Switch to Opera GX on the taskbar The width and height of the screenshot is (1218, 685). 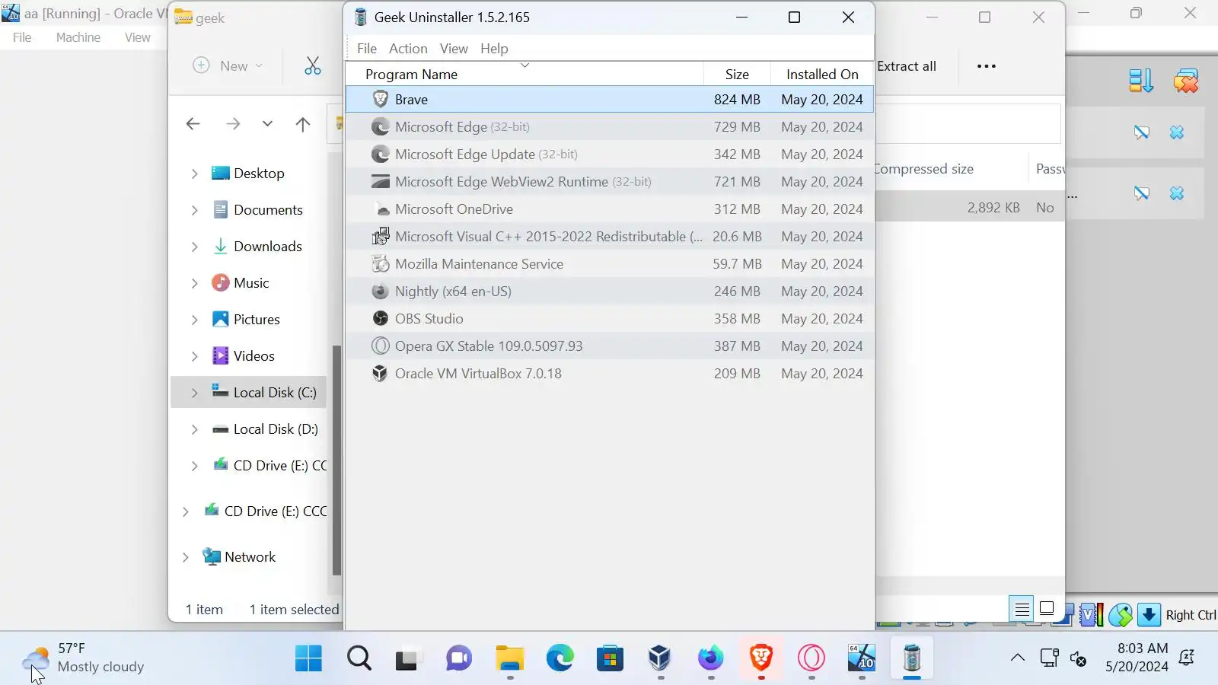pos(811,658)
